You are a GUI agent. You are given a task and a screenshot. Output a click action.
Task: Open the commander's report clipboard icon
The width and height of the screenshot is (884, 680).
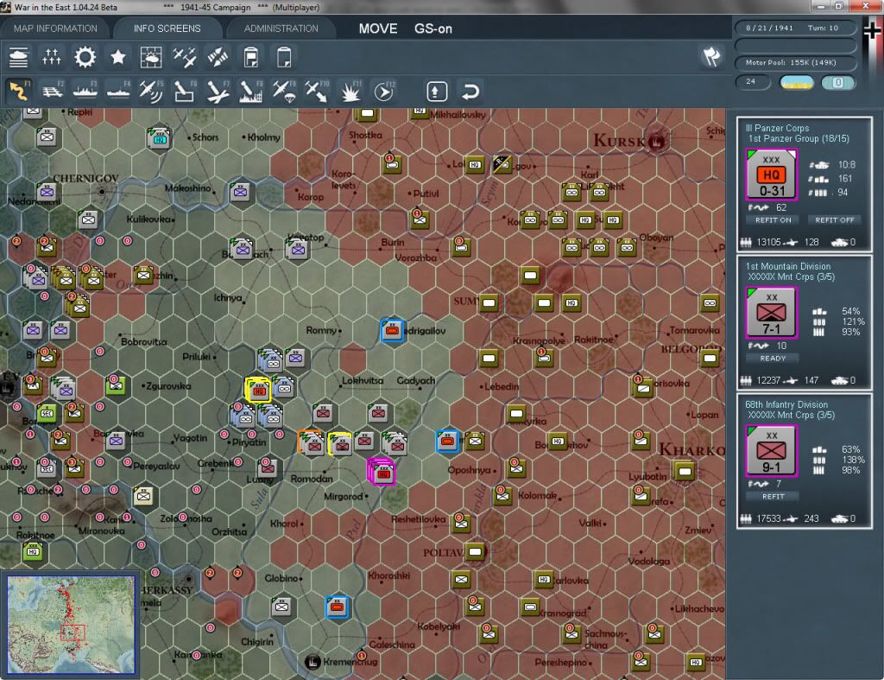251,57
